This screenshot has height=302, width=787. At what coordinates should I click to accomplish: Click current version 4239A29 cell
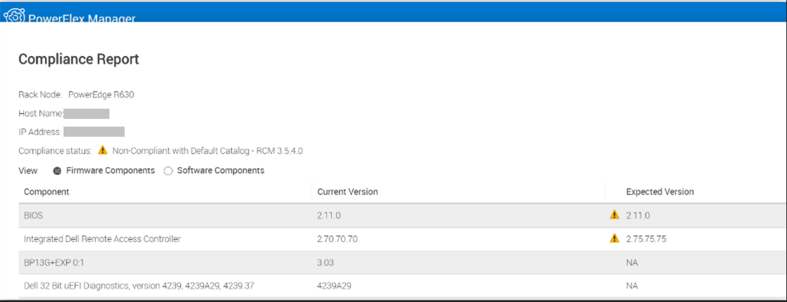tap(334, 286)
